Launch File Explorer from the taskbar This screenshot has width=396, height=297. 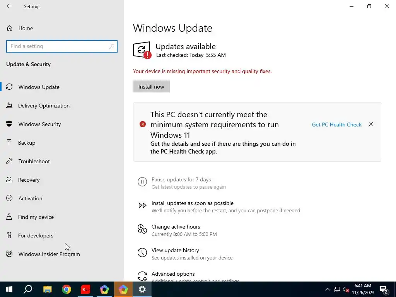pos(47,289)
